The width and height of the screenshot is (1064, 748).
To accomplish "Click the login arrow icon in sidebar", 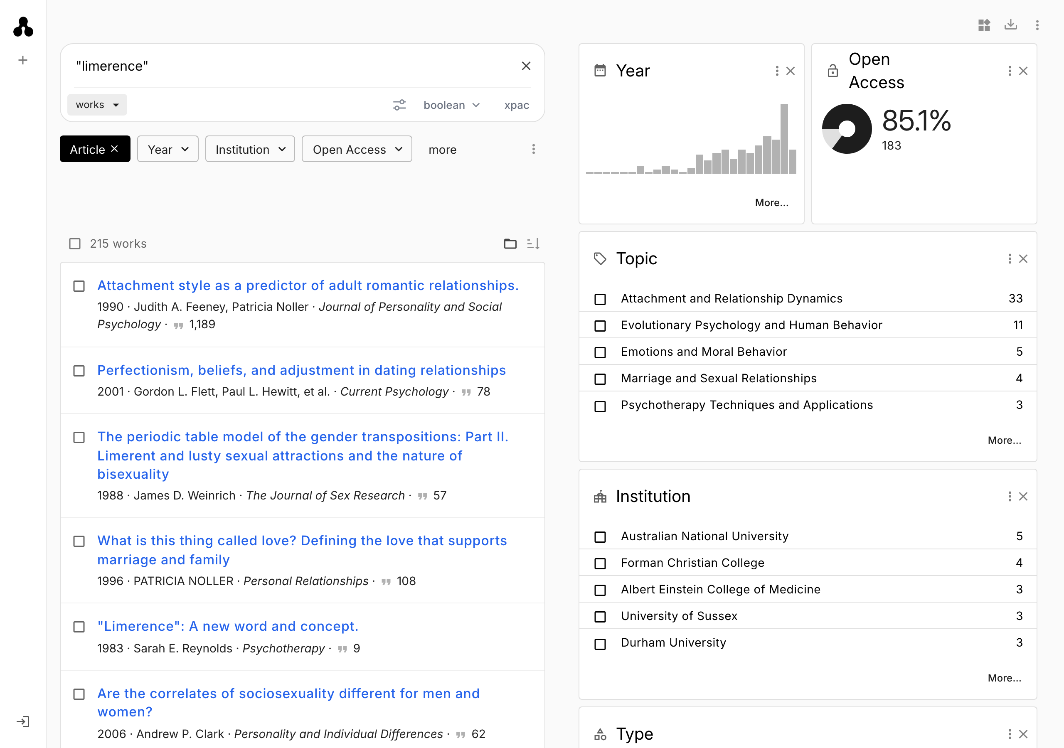I will (x=23, y=721).
